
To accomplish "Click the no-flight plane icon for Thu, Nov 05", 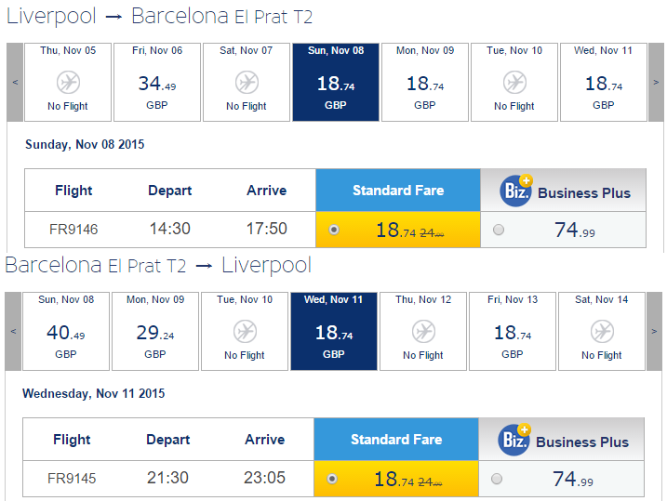I will [68, 83].
